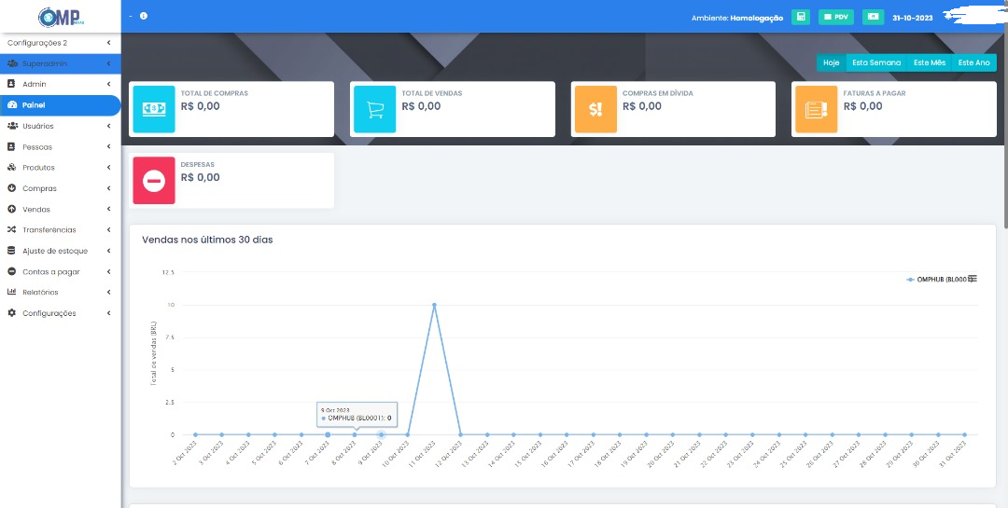1008x508 pixels.
Task: Click the Total de Compras money icon
Action: click(154, 109)
